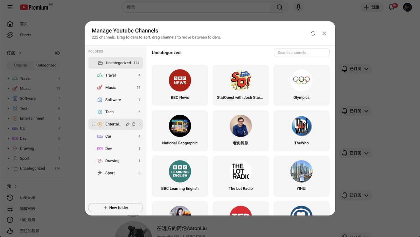Click the BBC Learning English channel card
This screenshot has height=237, width=420.
click(x=180, y=176)
